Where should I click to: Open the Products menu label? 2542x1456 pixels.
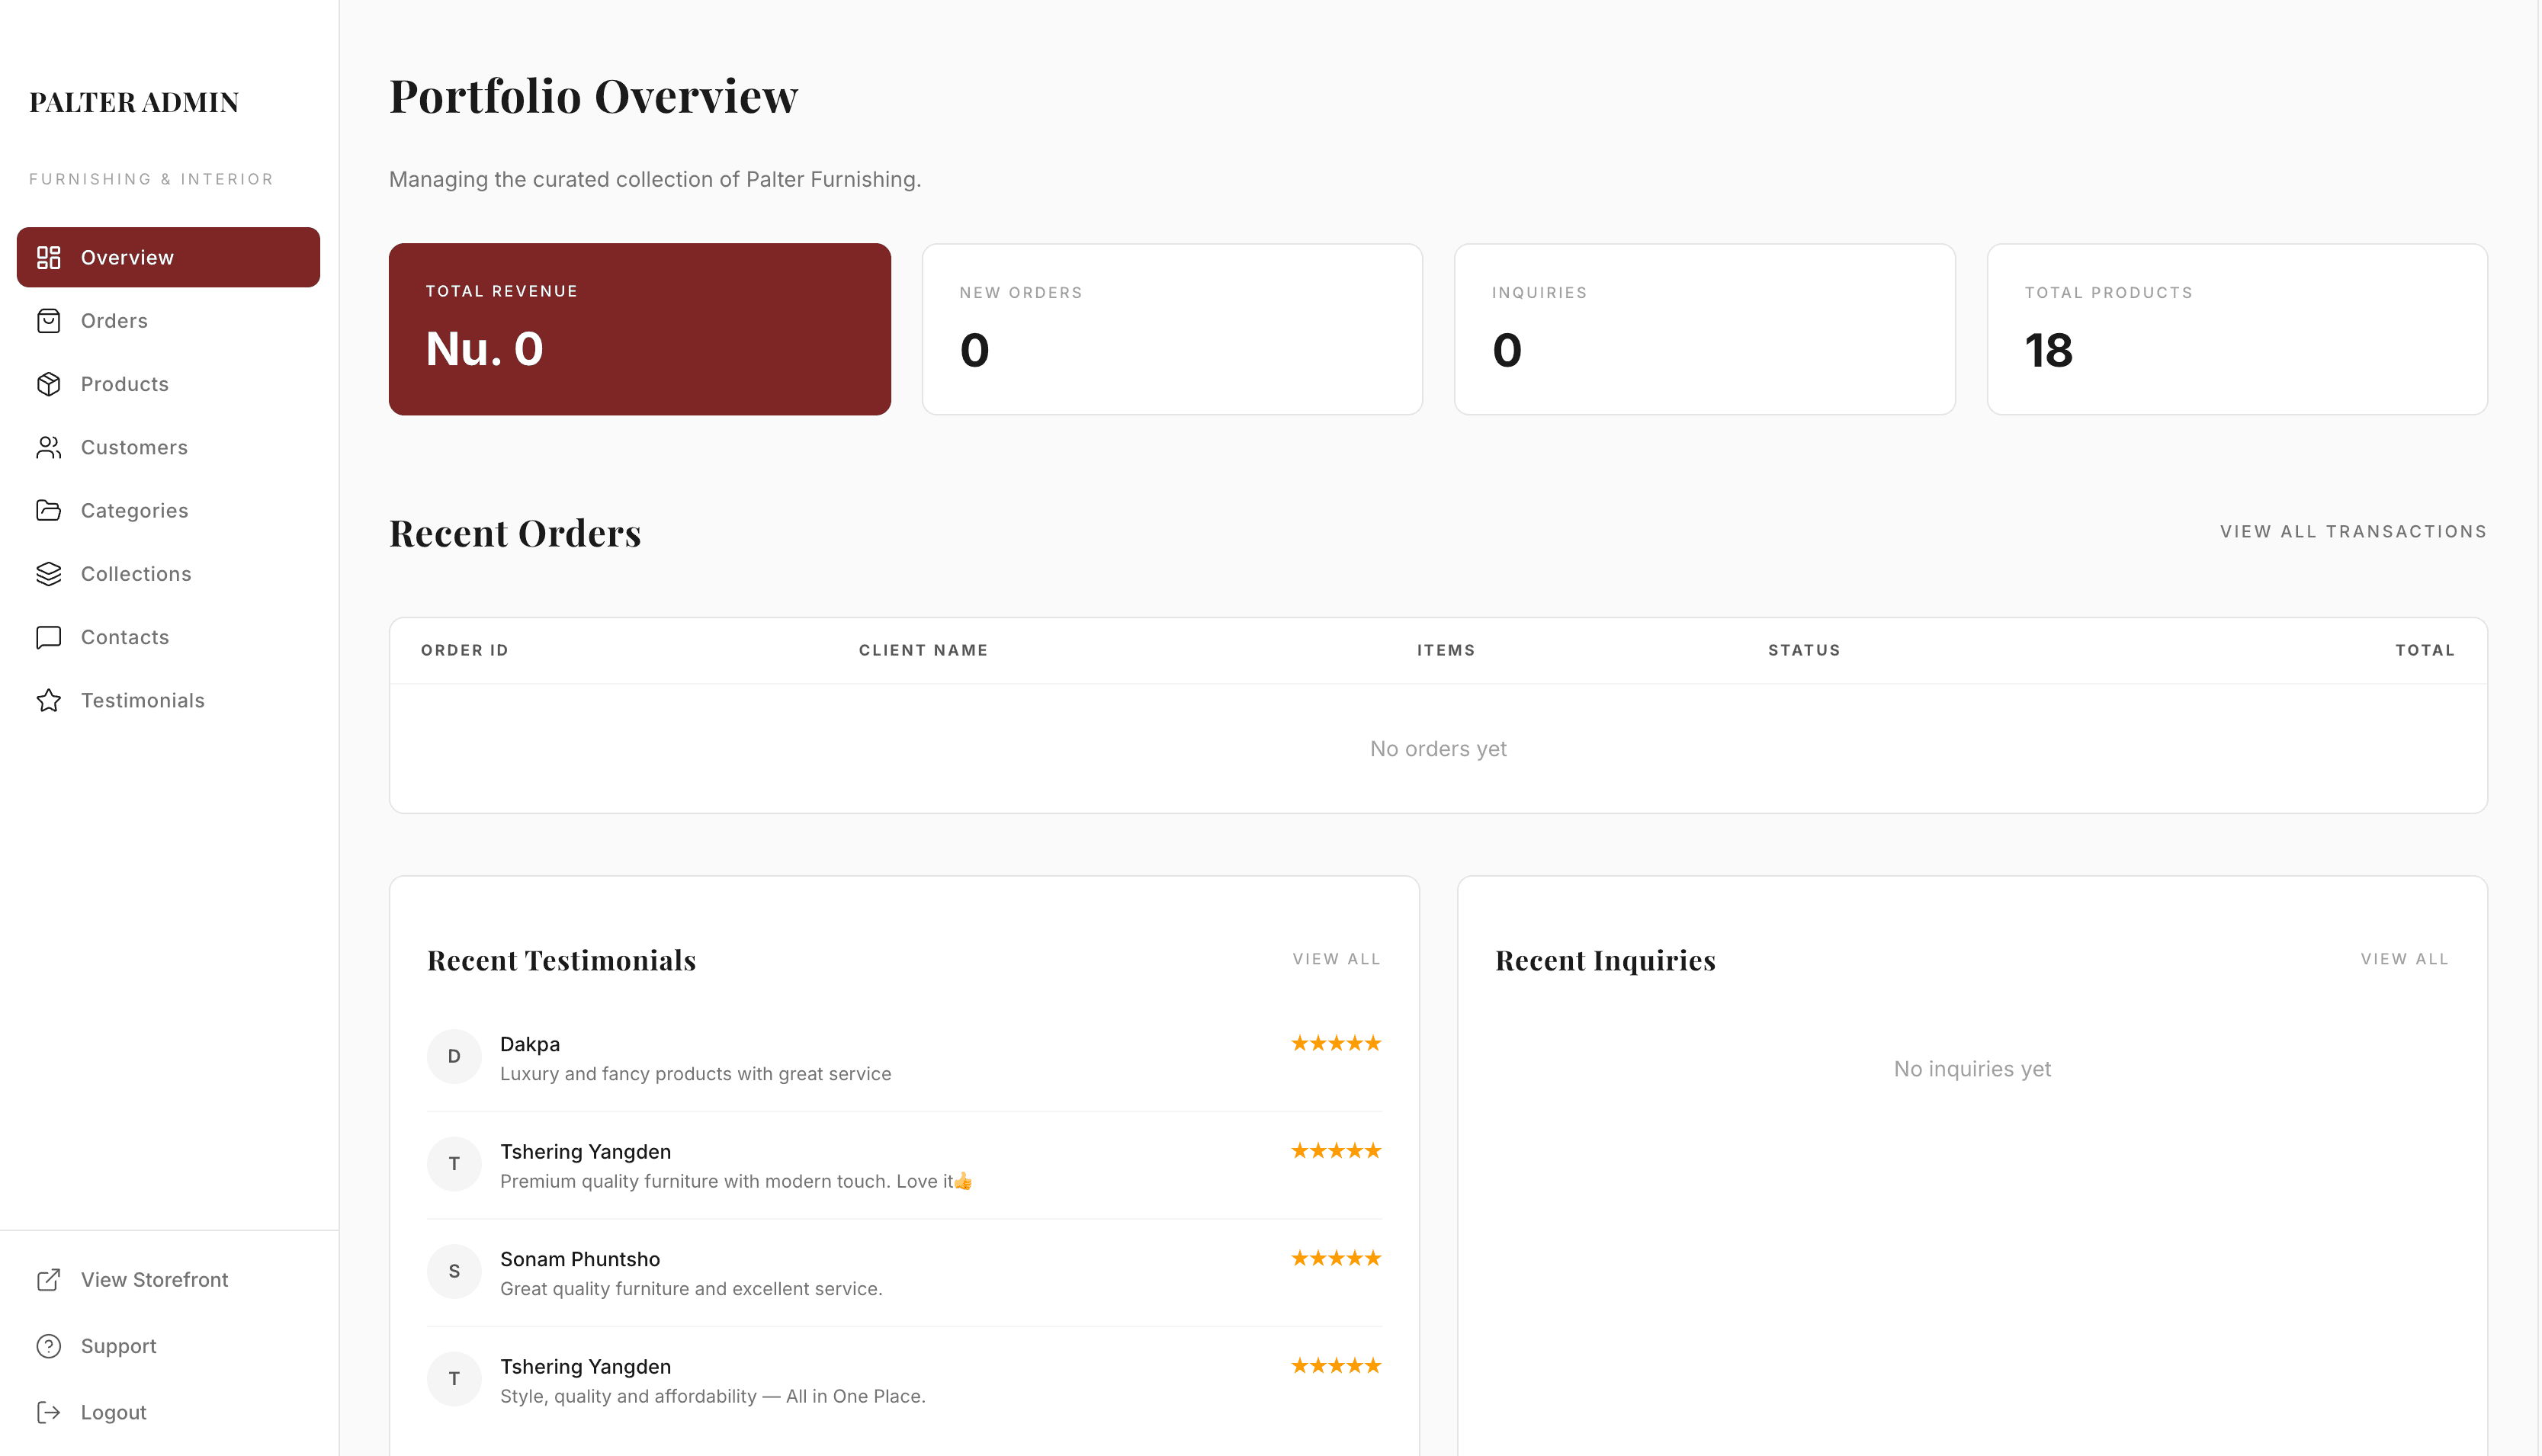[124, 384]
